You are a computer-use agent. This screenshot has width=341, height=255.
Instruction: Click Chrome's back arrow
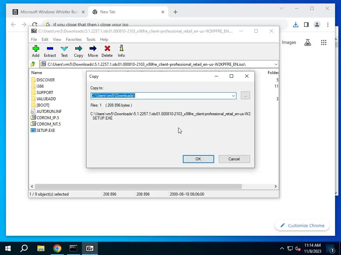(13, 25)
